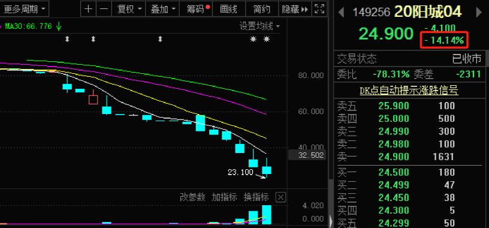The height and width of the screenshot is (228, 489).
Task: Toggle 简约 simplified mode
Action: 262,9
